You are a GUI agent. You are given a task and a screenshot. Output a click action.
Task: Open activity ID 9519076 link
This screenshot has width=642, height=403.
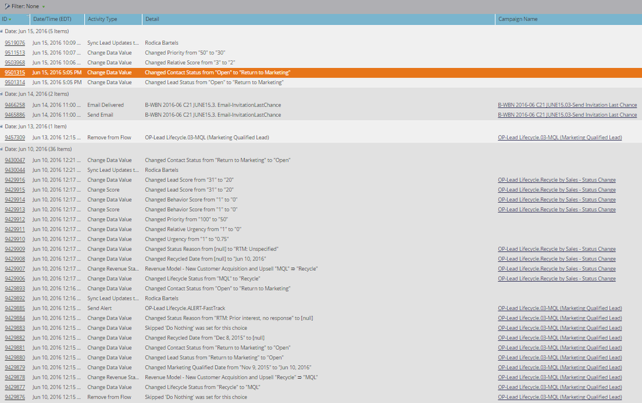15,42
